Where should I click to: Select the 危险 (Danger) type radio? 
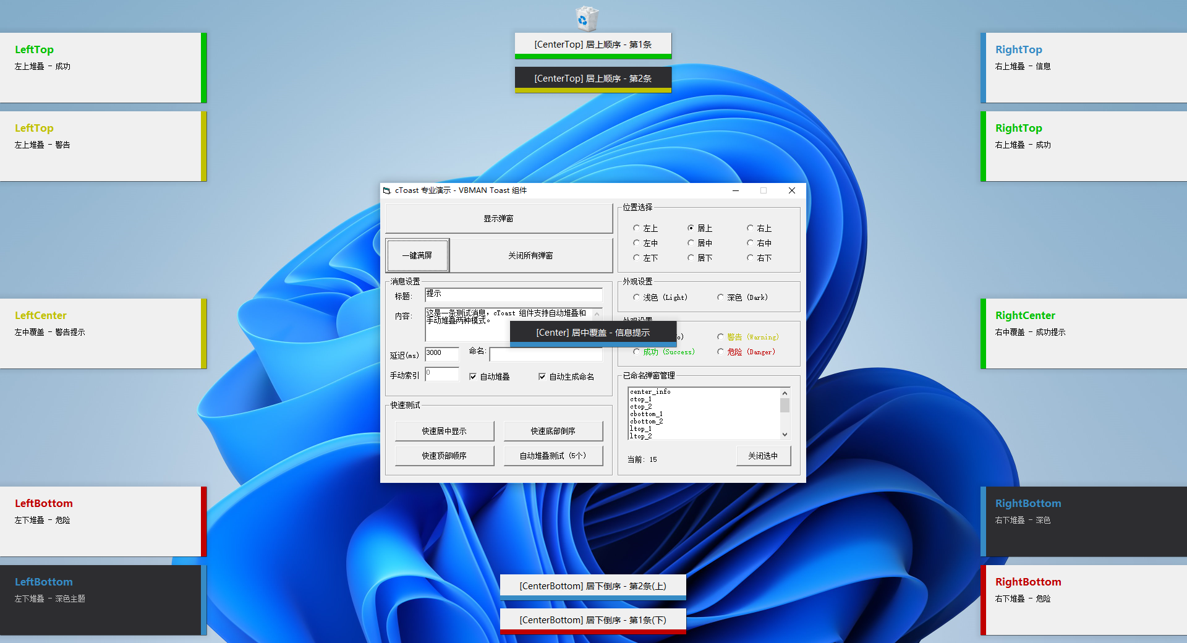pos(721,352)
